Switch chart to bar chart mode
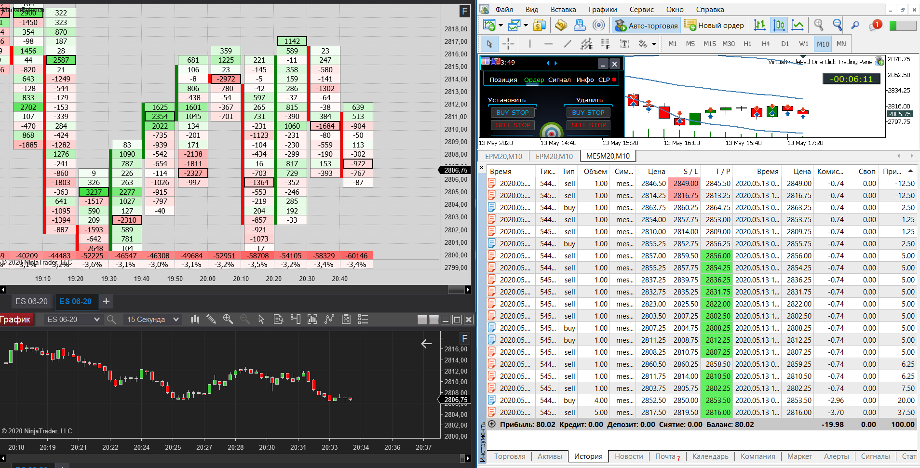The height and width of the screenshot is (468, 920). point(760,25)
